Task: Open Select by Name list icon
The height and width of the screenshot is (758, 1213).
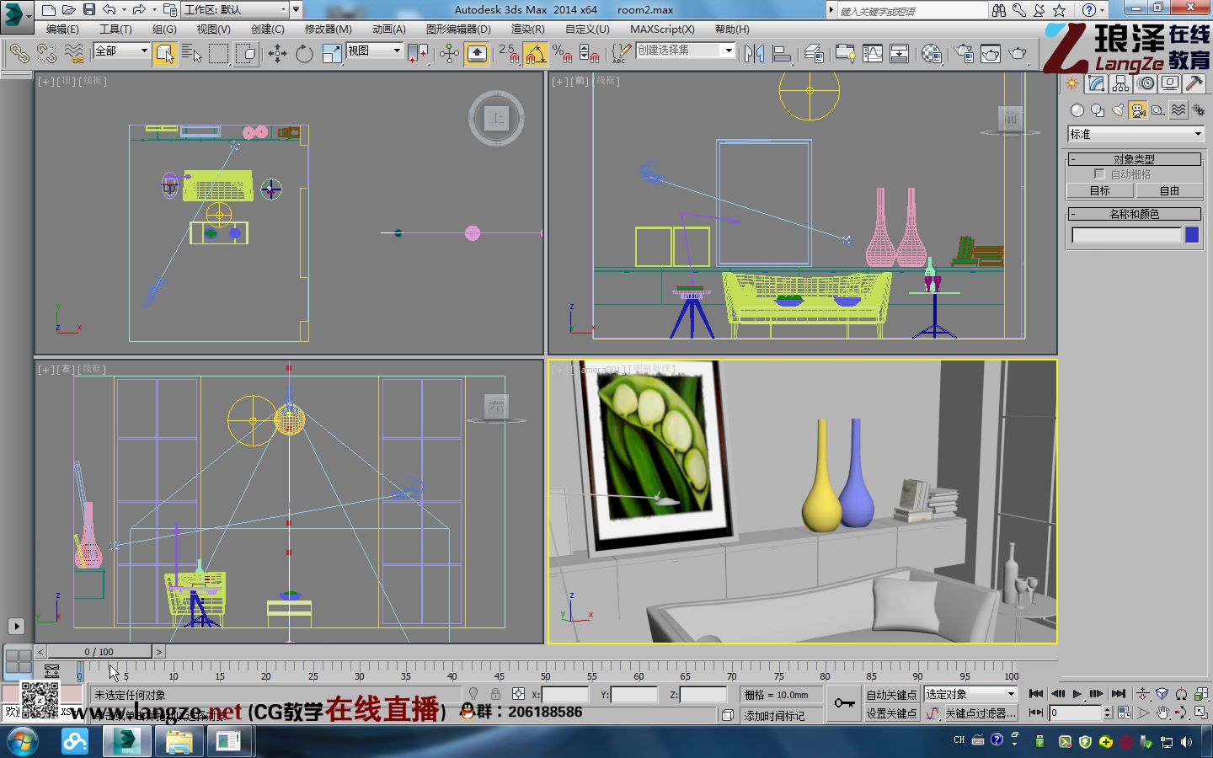Action: click(192, 54)
